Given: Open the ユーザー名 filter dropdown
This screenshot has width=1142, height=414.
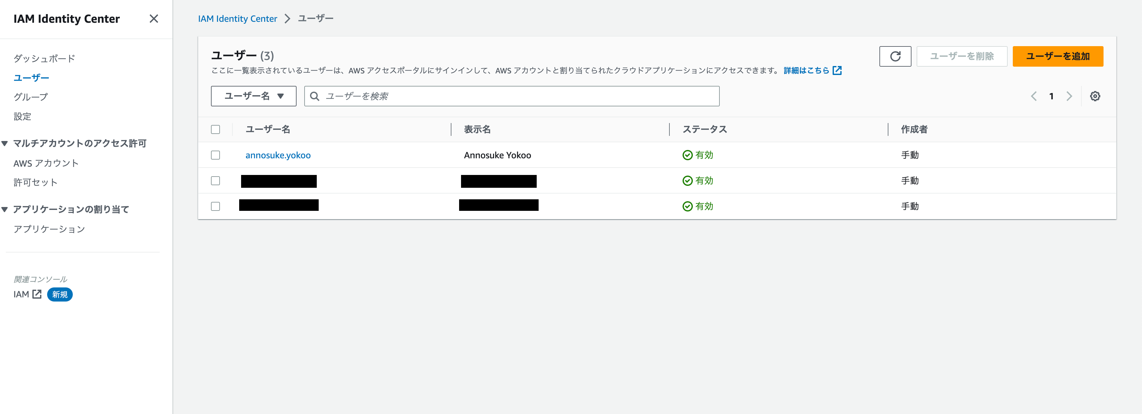Looking at the screenshot, I should tap(253, 96).
